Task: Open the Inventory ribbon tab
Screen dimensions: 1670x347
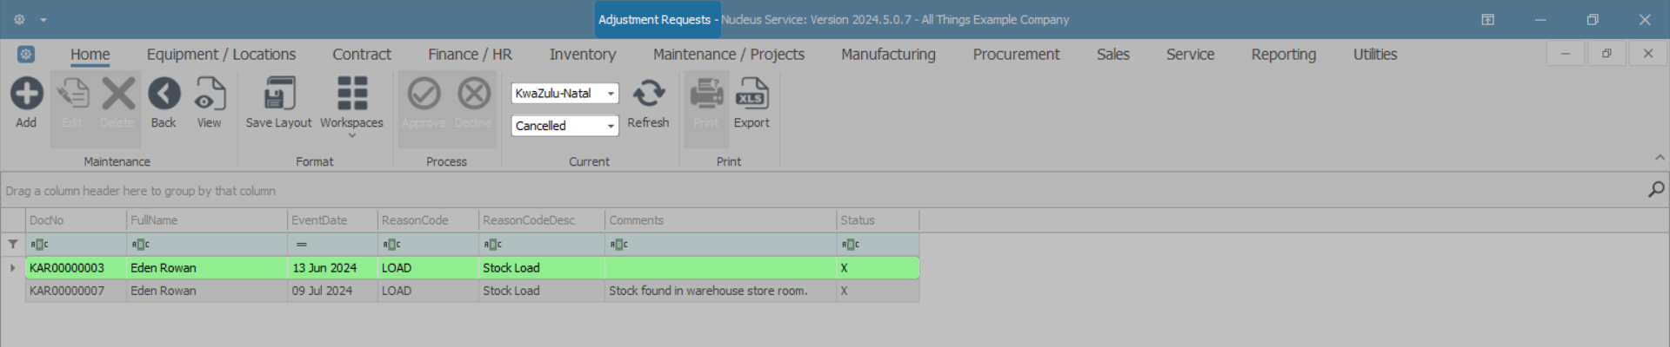Action: click(x=583, y=55)
